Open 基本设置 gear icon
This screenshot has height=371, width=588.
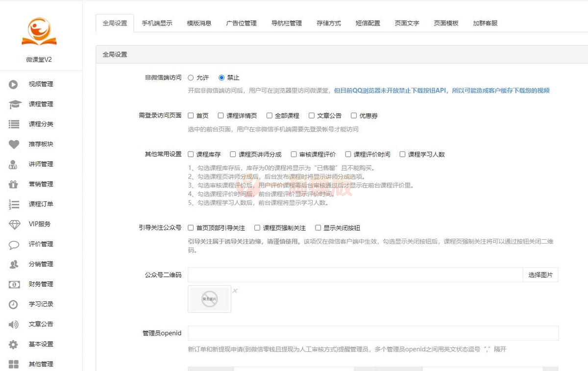[15, 344]
